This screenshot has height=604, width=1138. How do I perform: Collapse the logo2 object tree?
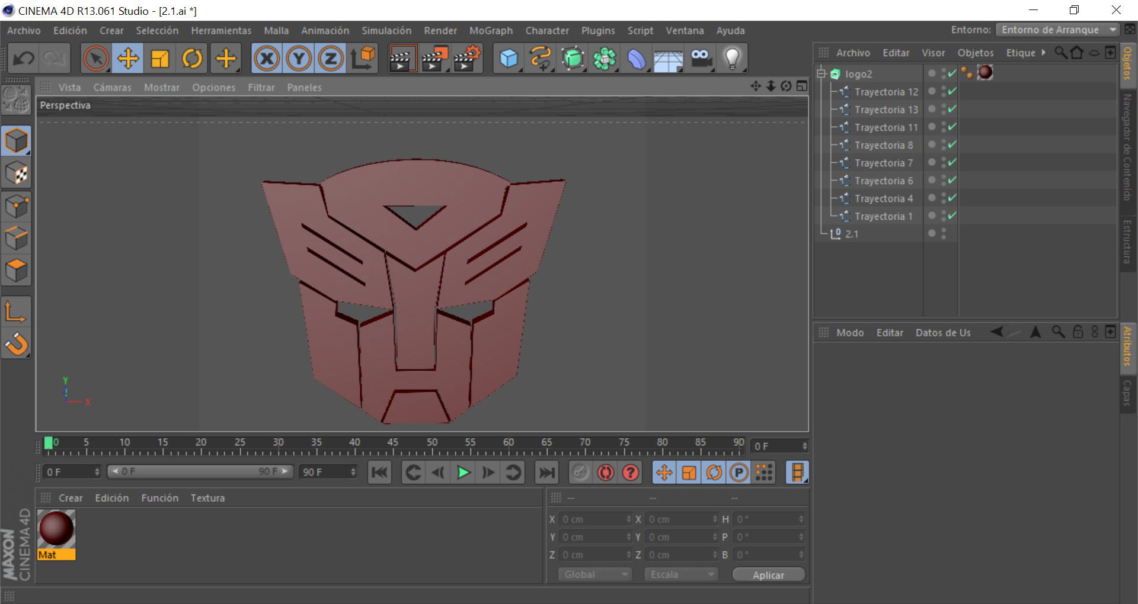(x=821, y=74)
